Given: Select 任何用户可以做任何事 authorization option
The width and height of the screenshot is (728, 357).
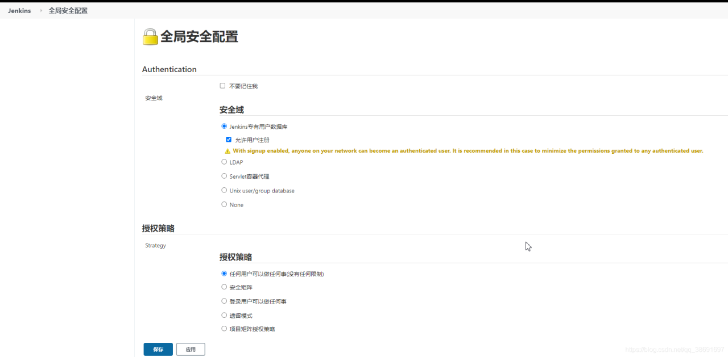Looking at the screenshot, I should pyautogui.click(x=224, y=274).
